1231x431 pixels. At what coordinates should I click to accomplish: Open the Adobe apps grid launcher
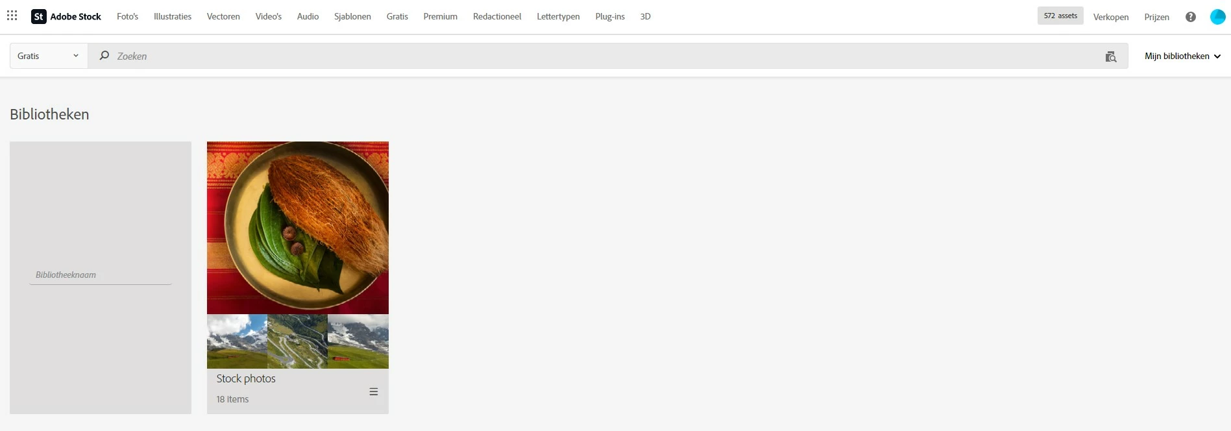tap(12, 16)
